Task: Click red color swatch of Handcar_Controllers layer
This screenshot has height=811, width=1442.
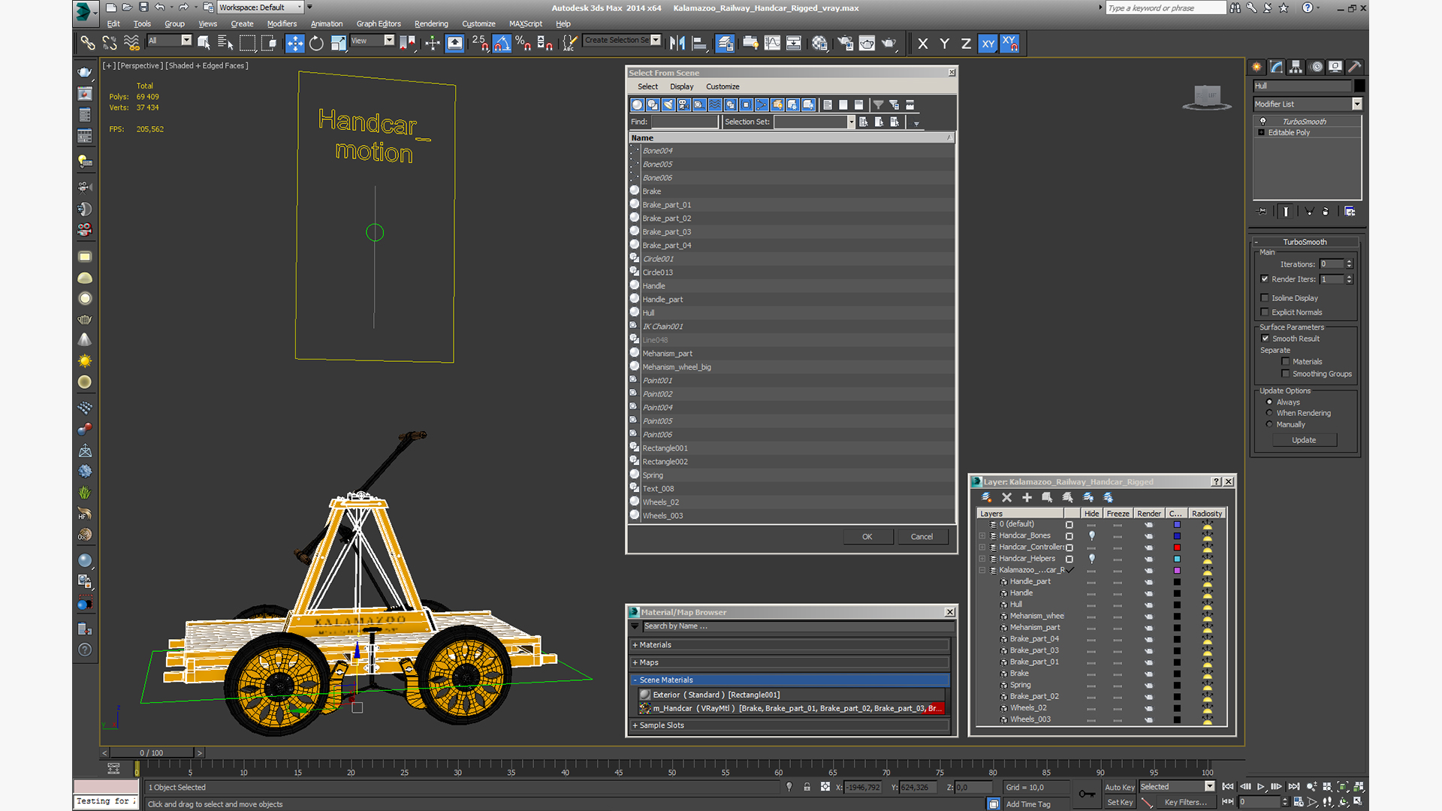Action: pyautogui.click(x=1177, y=547)
